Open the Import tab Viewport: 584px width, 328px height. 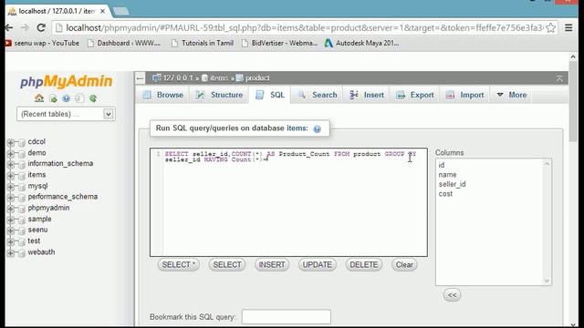pos(464,95)
